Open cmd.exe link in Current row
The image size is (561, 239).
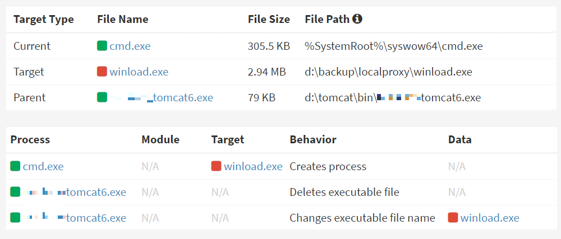130,46
